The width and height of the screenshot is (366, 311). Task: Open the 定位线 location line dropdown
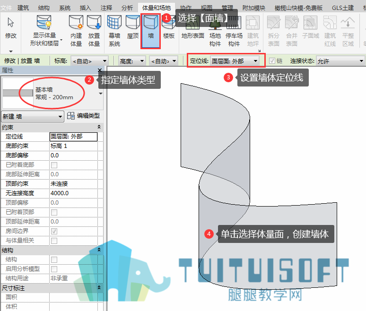tap(235, 61)
